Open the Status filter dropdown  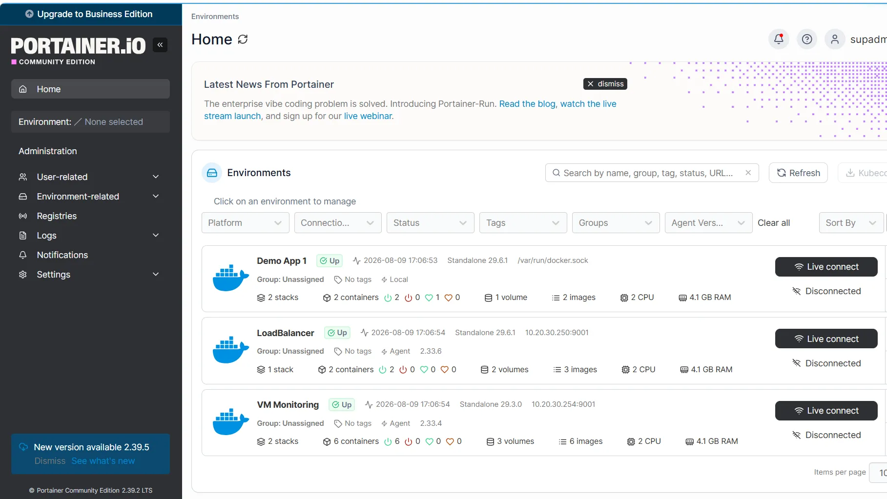(431, 223)
